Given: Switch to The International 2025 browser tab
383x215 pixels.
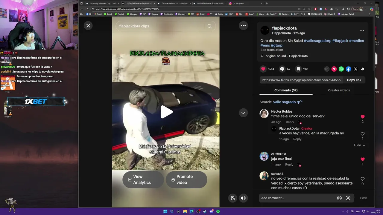Looking at the screenshot, I should pos(174,3).
